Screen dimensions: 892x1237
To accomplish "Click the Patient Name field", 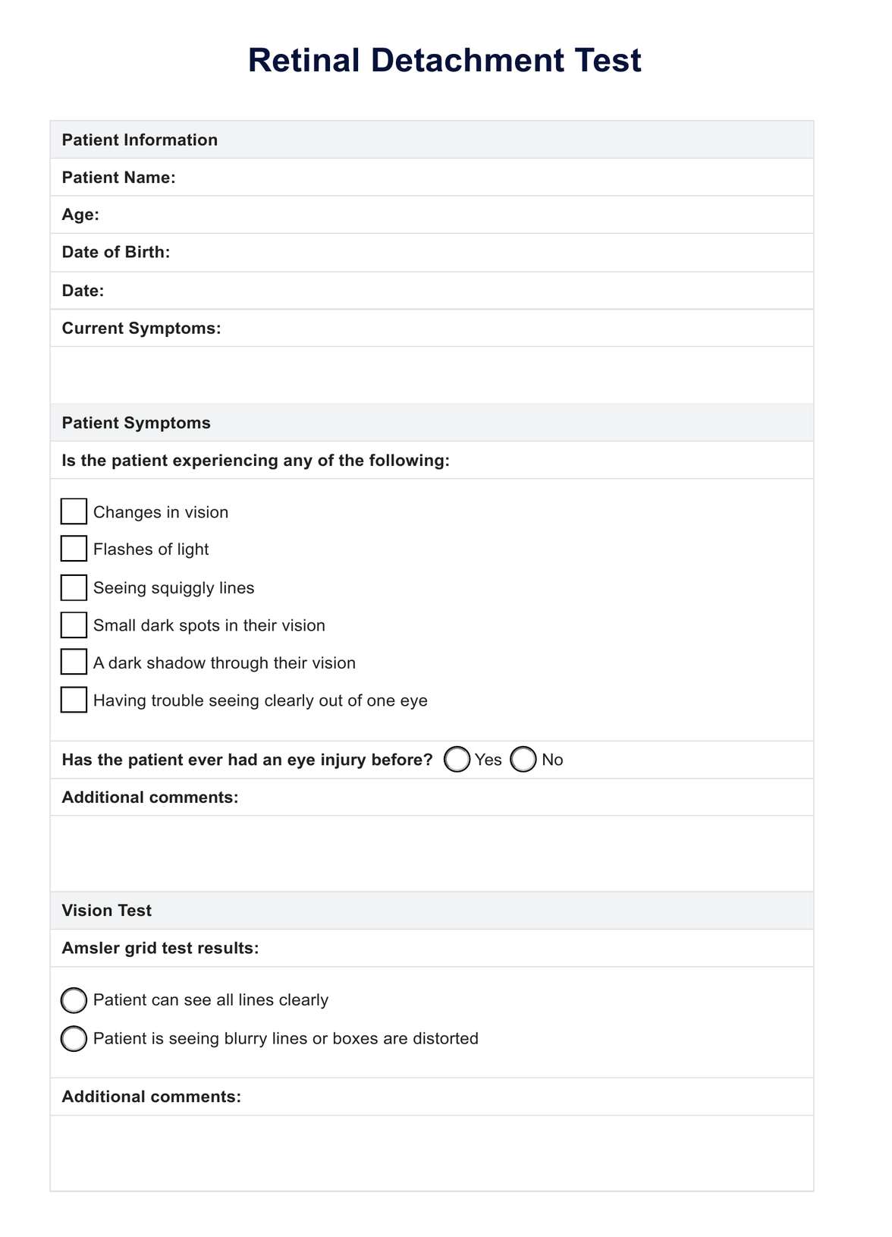I will [x=493, y=178].
